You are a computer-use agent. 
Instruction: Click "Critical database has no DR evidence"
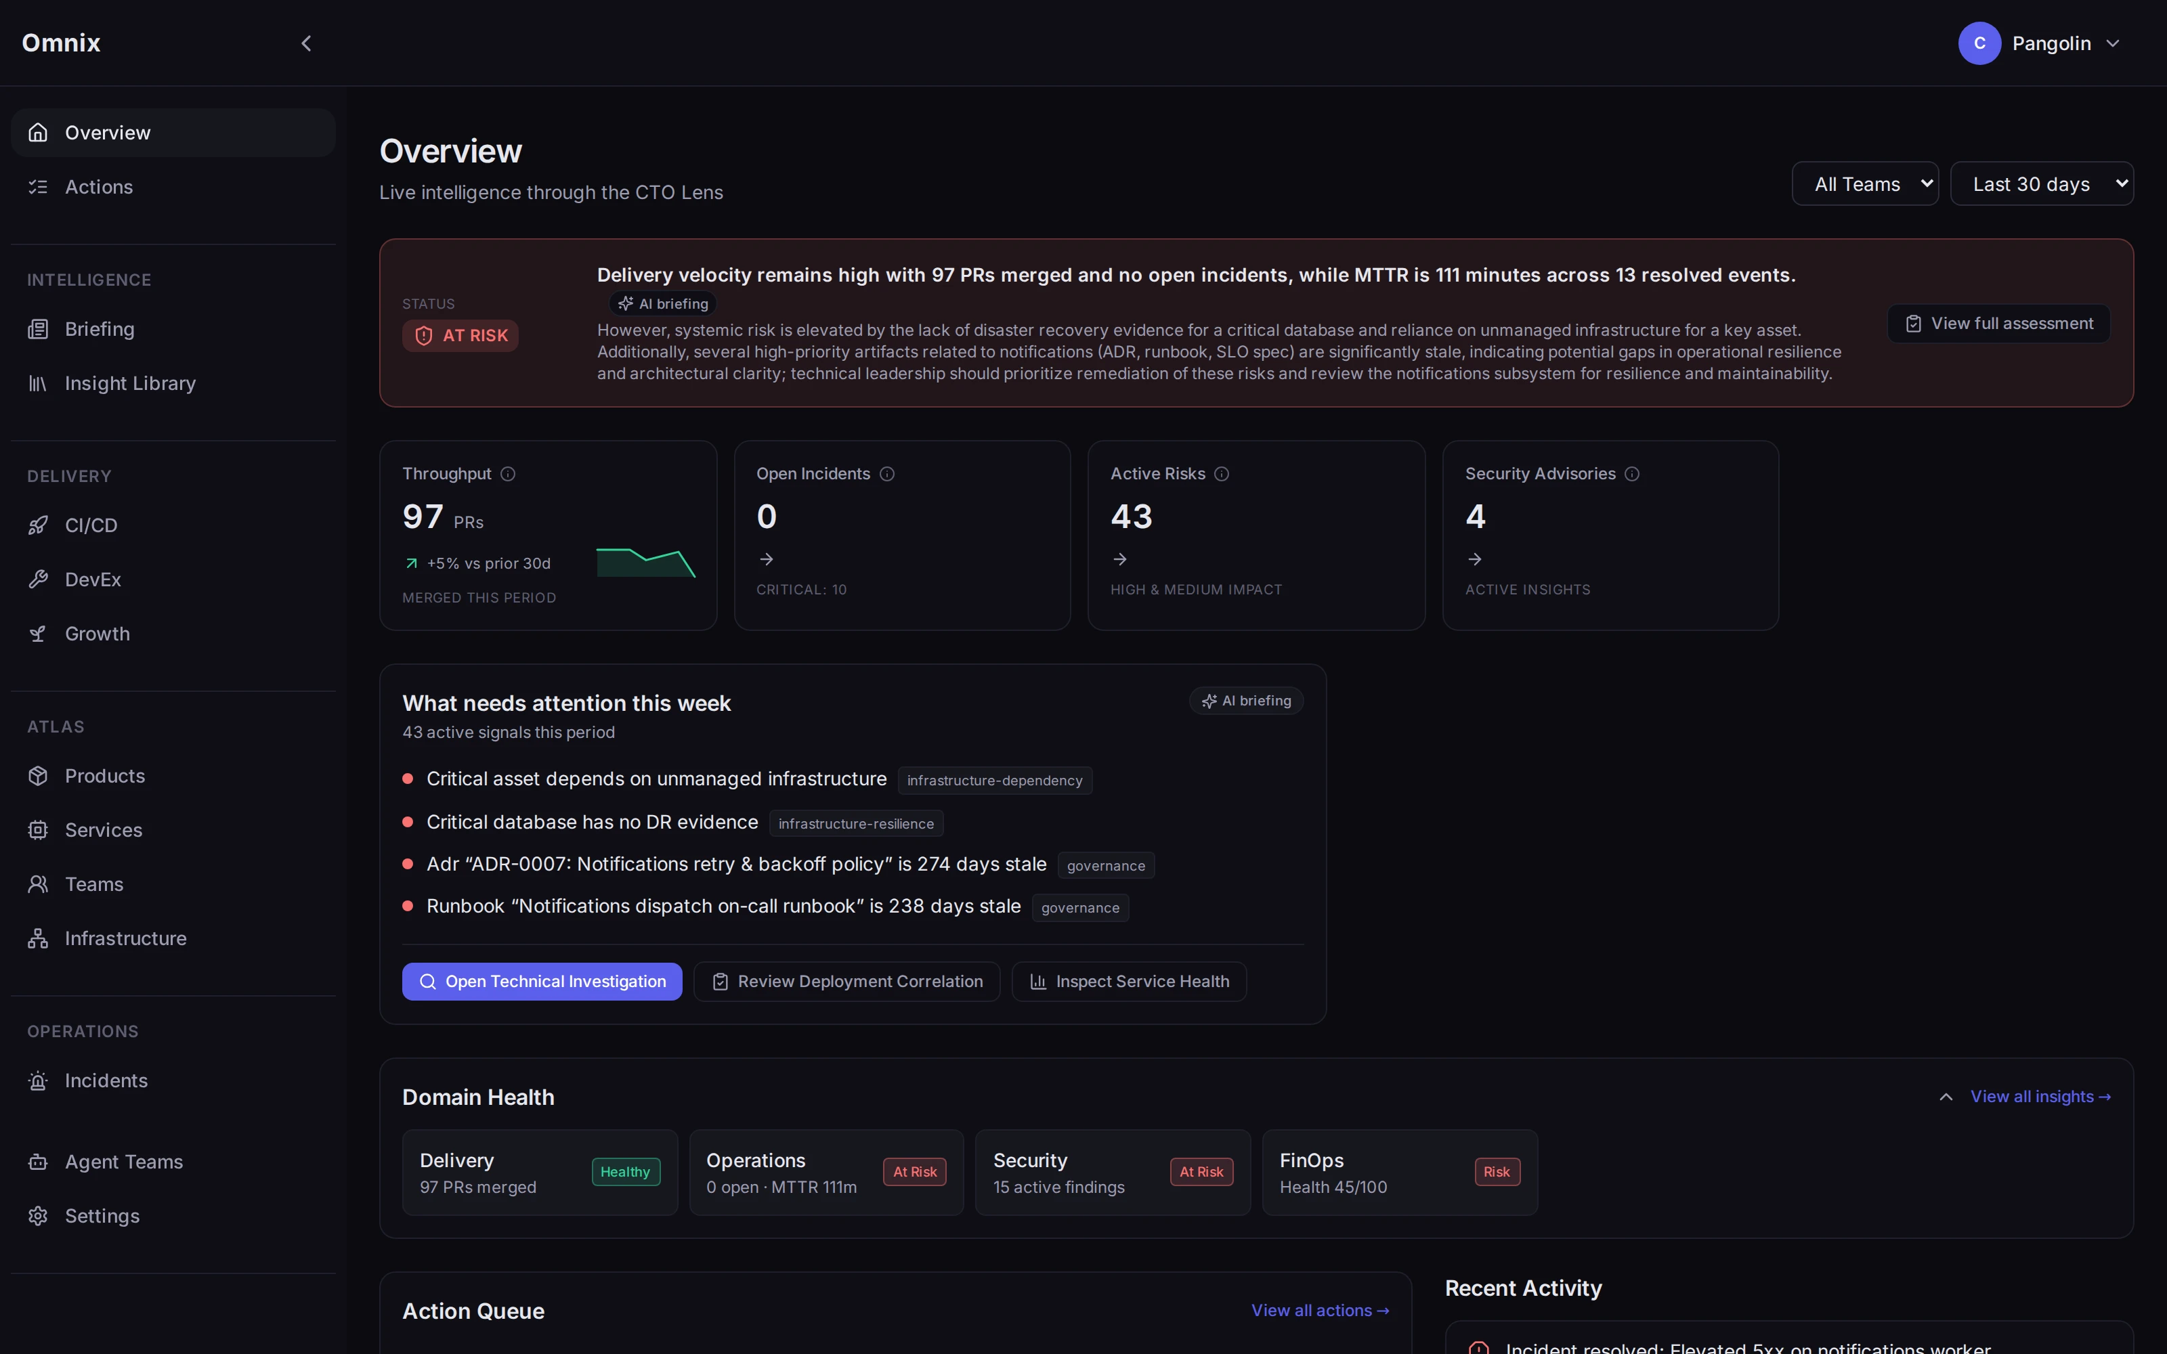[592, 821]
